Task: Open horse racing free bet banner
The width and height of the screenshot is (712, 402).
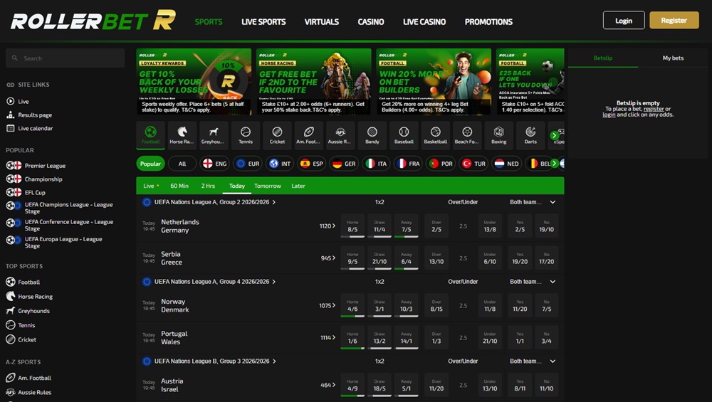Action: [x=314, y=81]
